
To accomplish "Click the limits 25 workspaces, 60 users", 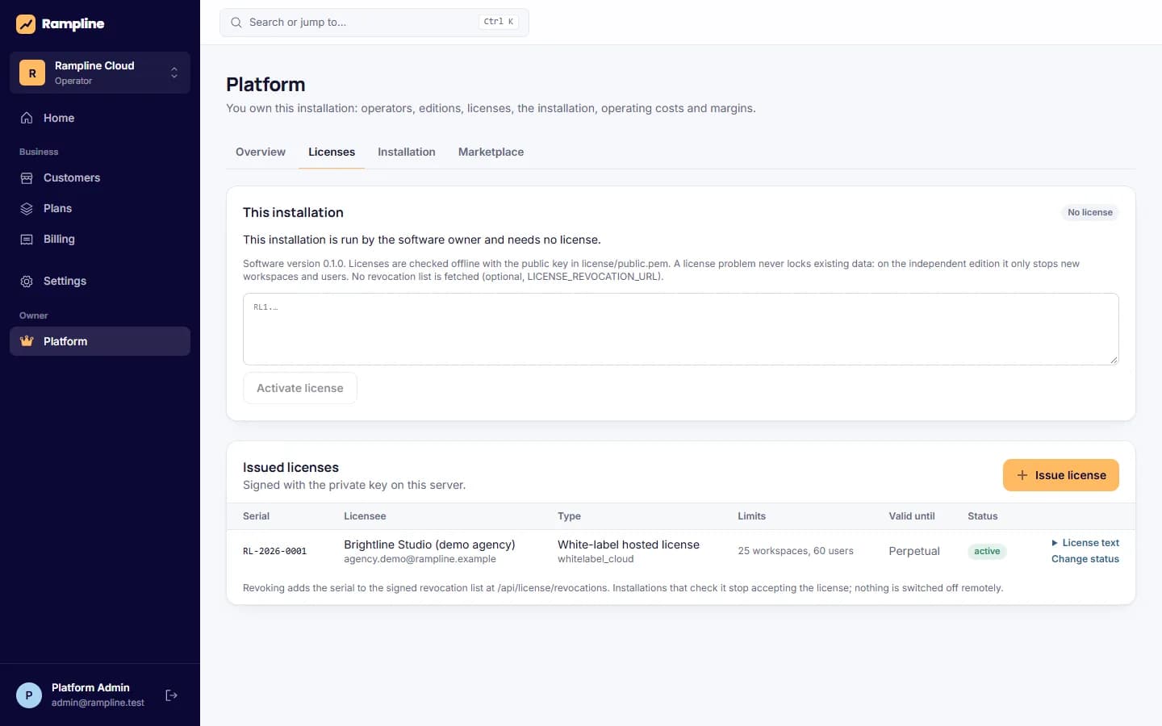I will pos(796,551).
